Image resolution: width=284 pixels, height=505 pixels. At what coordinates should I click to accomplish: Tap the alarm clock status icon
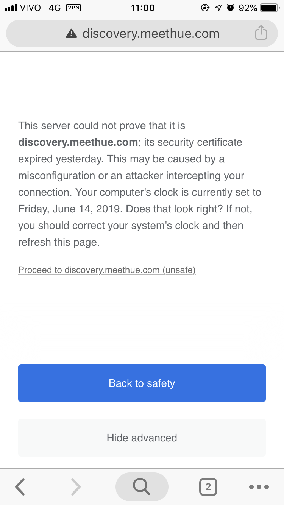coord(230,8)
